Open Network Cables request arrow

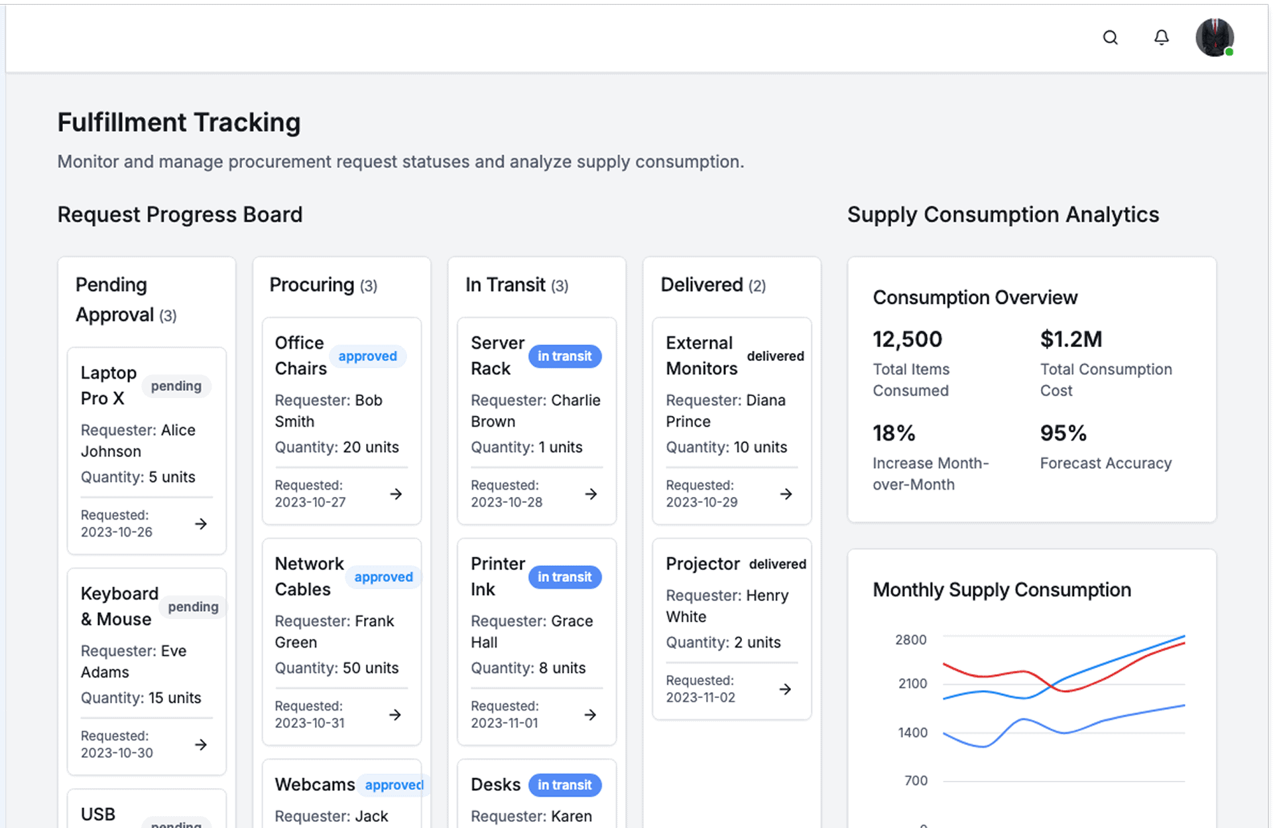pyautogui.click(x=395, y=715)
